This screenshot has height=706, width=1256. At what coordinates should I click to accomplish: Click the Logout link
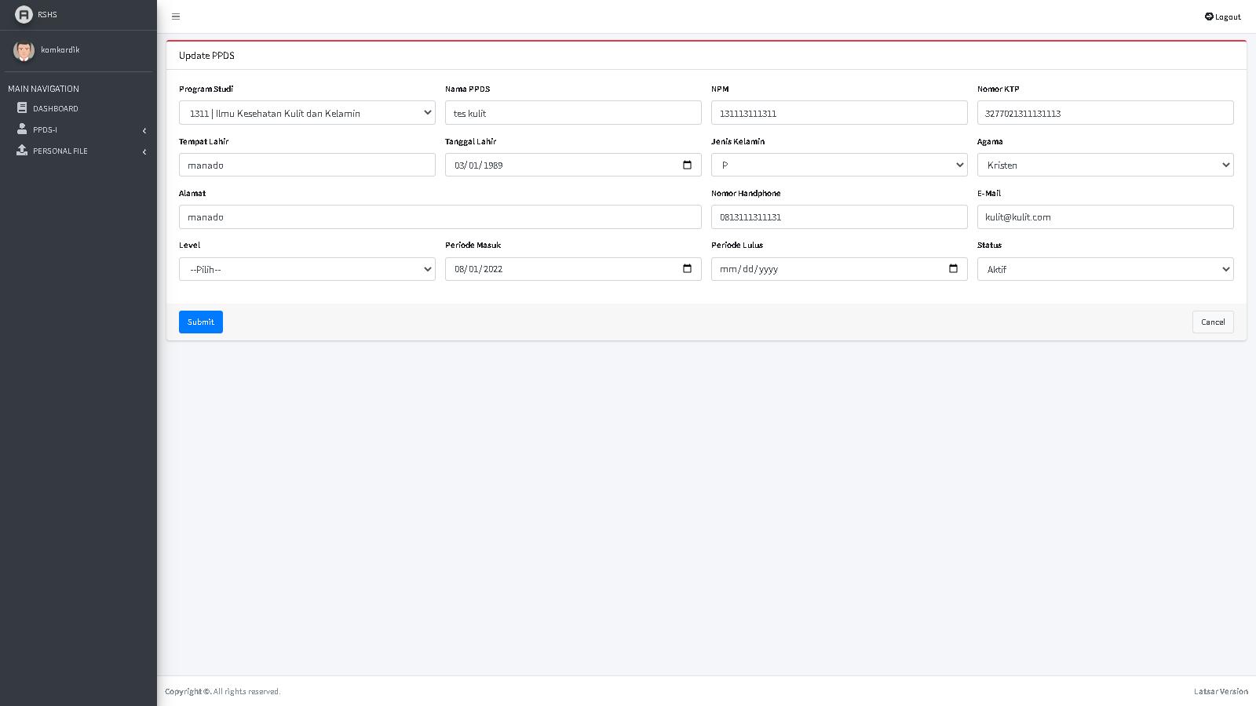tap(1223, 16)
